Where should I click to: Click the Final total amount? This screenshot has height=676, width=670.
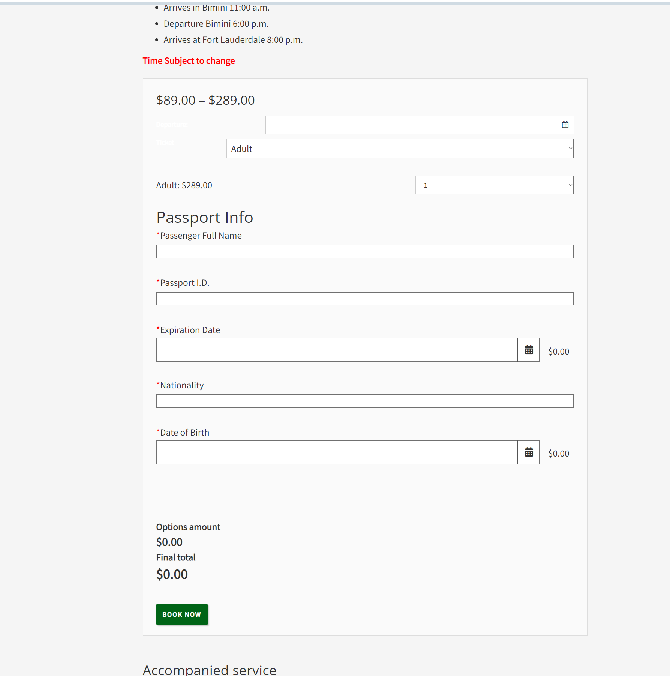point(172,574)
